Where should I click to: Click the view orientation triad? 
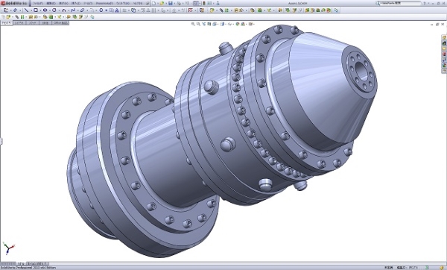pyautogui.click(x=8, y=248)
